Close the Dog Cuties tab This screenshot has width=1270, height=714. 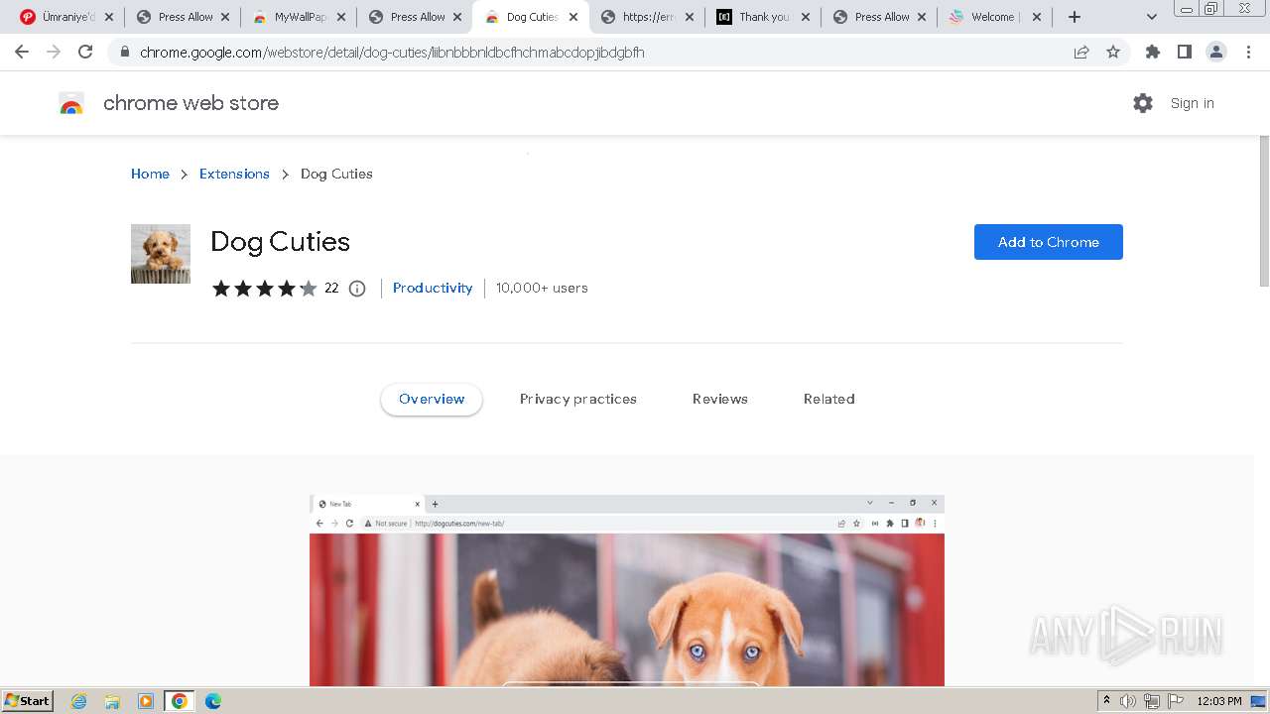click(x=573, y=17)
